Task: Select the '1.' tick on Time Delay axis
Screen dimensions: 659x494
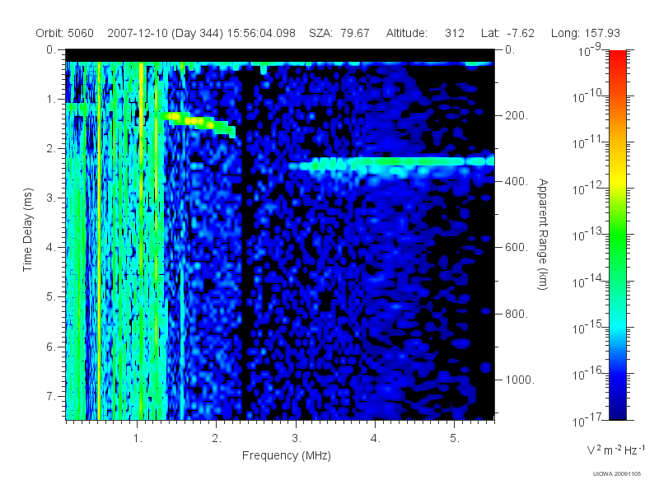Action: tap(51, 100)
